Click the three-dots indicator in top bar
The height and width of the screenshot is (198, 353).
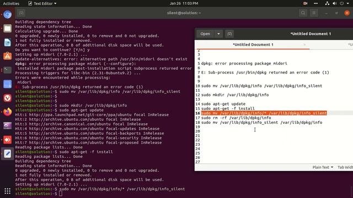[315, 3]
